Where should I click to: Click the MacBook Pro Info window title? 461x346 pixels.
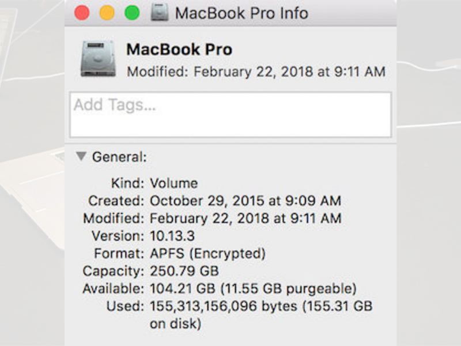point(241,13)
